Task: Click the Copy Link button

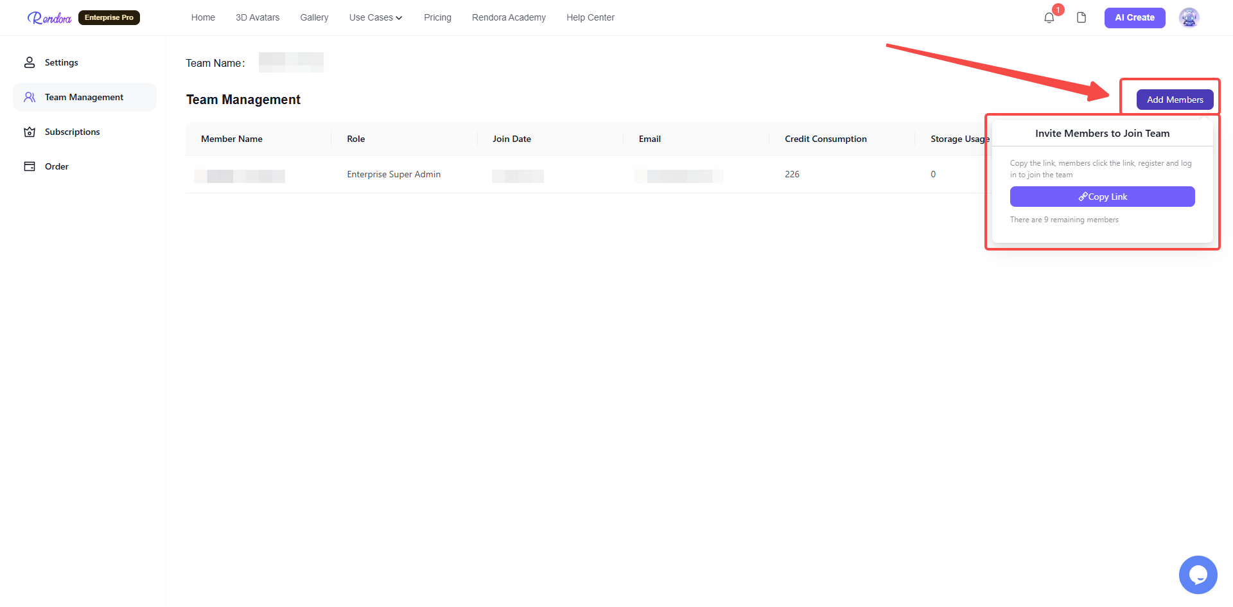Action: coord(1103,197)
